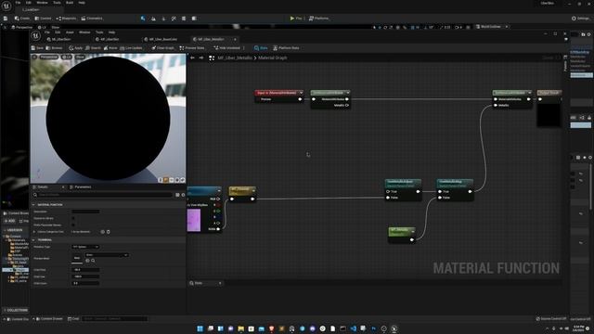This screenshot has height=334, width=594.
Task: Toggle Hide Unrelated in material toolbar
Action: pyautogui.click(x=226, y=48)
